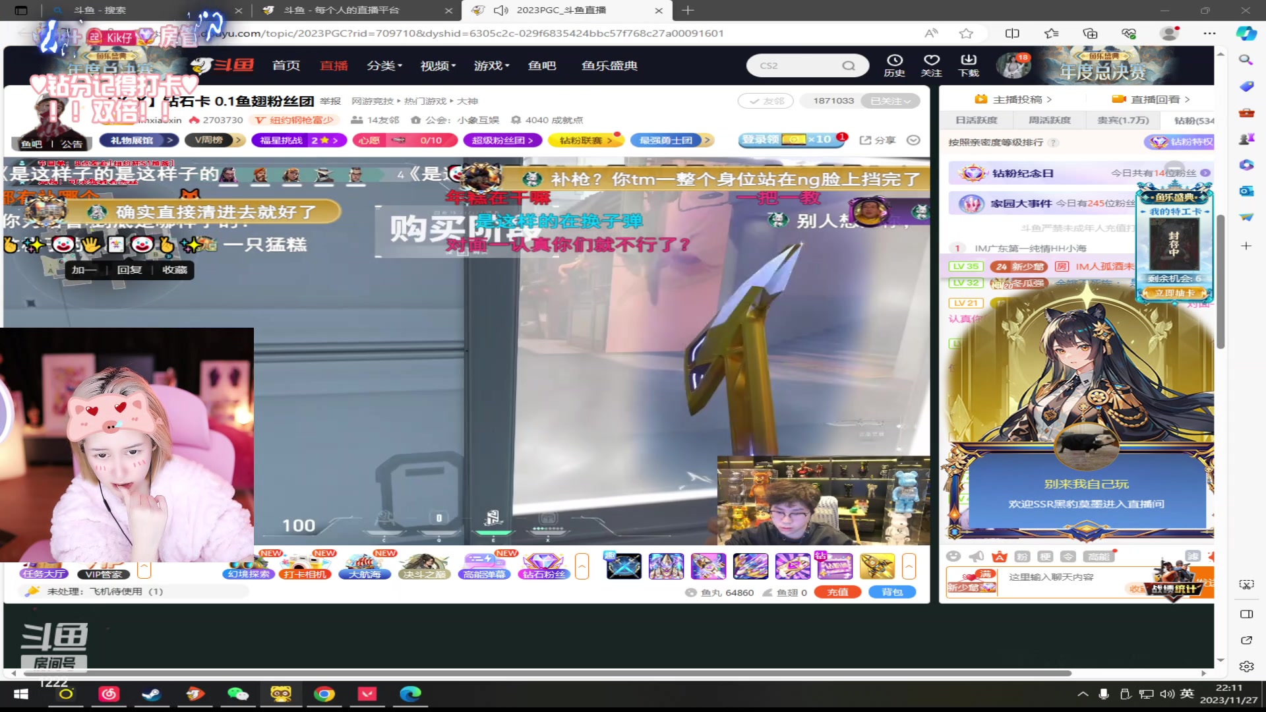Click the page horizontal scrollbar
The image size is (1266, 712).
[547, 673]
